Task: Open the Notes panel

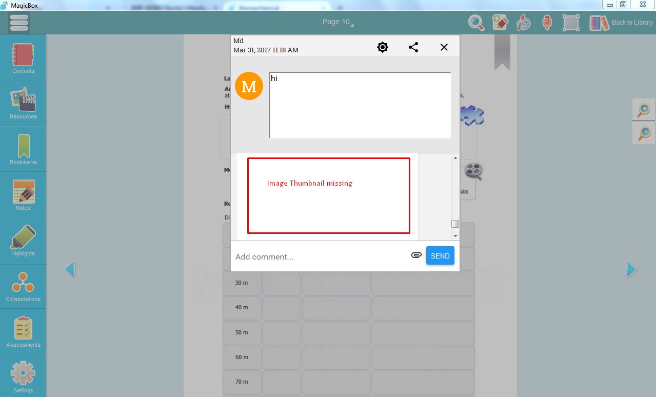Action: 23,194
